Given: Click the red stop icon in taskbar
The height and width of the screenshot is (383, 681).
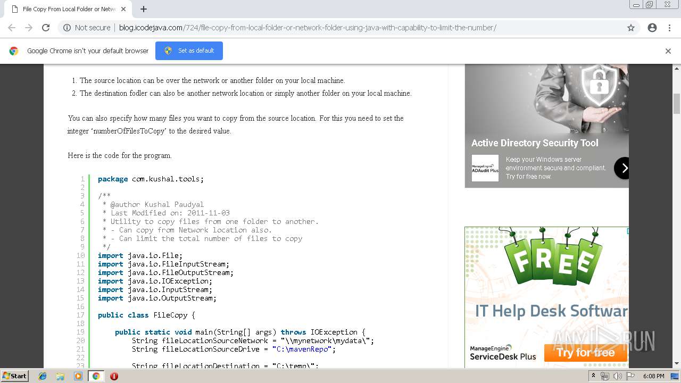Looking at the screenshot, I should click(x=114, y=376).
